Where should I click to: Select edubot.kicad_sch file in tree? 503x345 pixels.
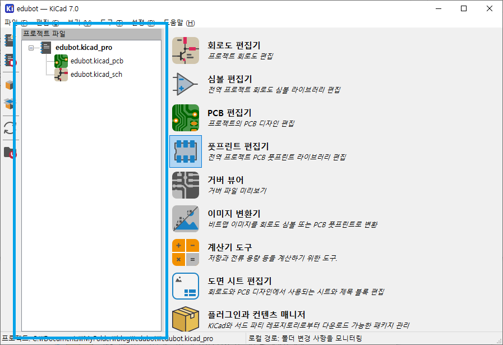96,75
